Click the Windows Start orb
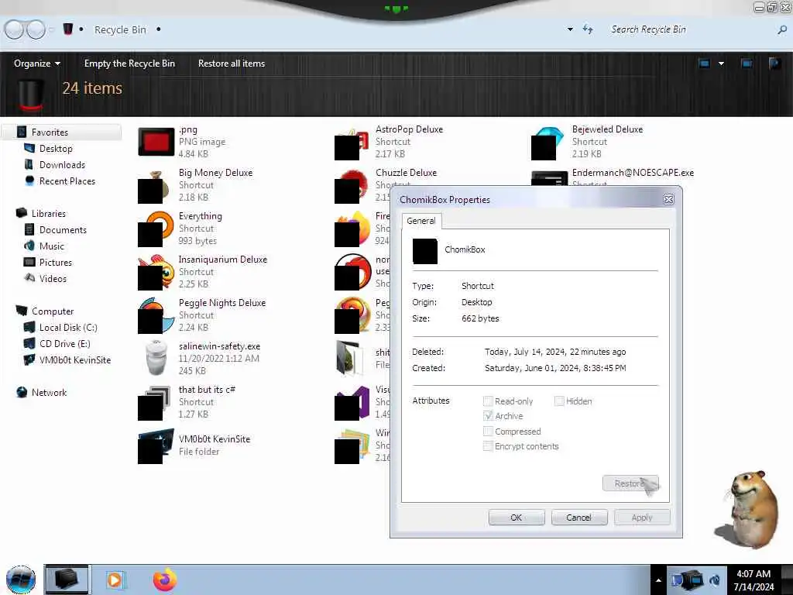 pyautogui.click(x=21, y=580)
